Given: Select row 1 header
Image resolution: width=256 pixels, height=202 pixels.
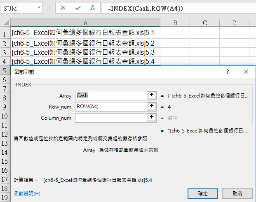Looking at the screenshot, I should point(5,33).
